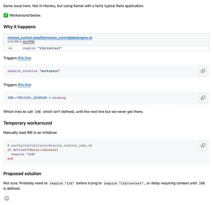
Task: Click the "Temporary workaround" heading
Action: [28, 123]
